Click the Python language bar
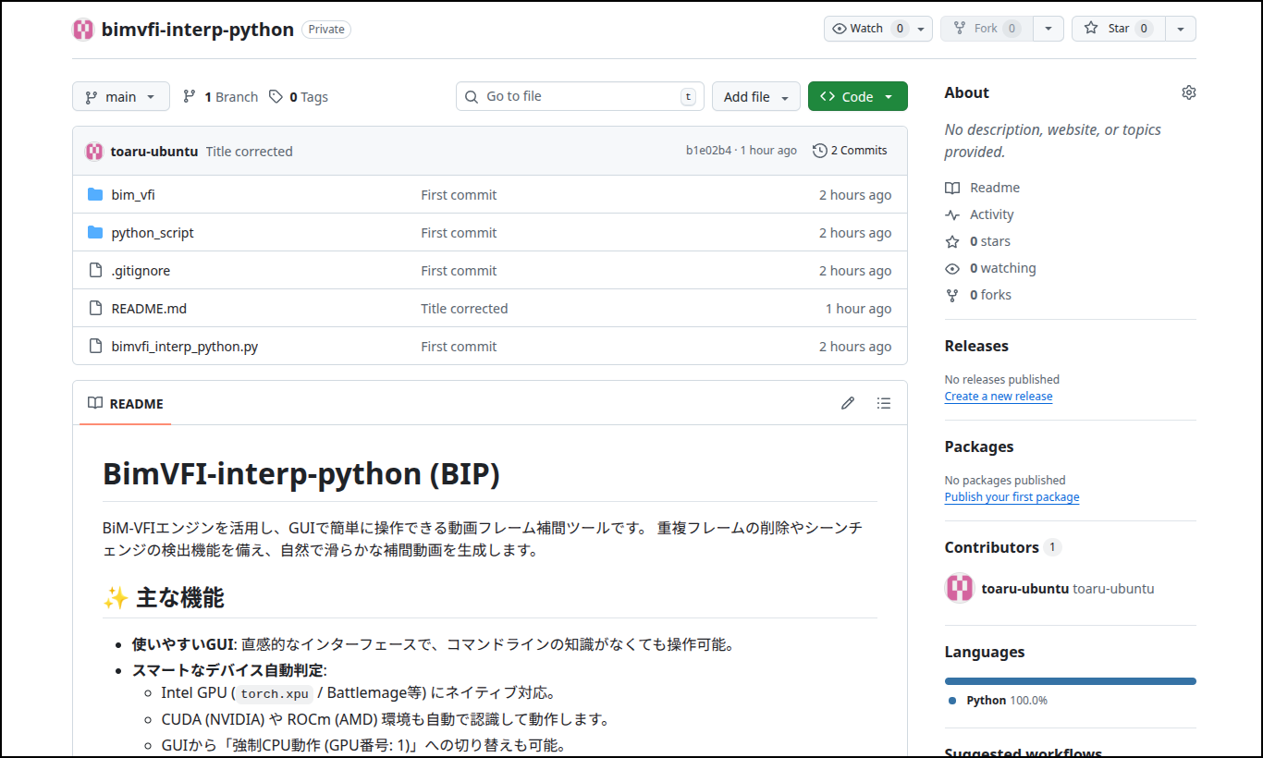This screenshot has height=758, width=1263. pos(1070,681)
